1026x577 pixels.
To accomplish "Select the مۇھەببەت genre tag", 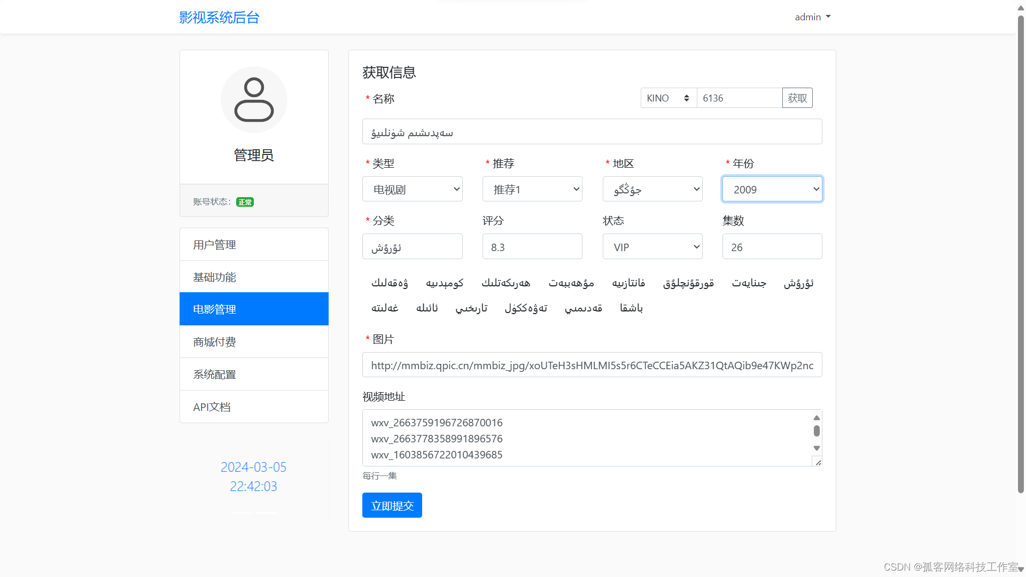I will [x=571, y=283].
